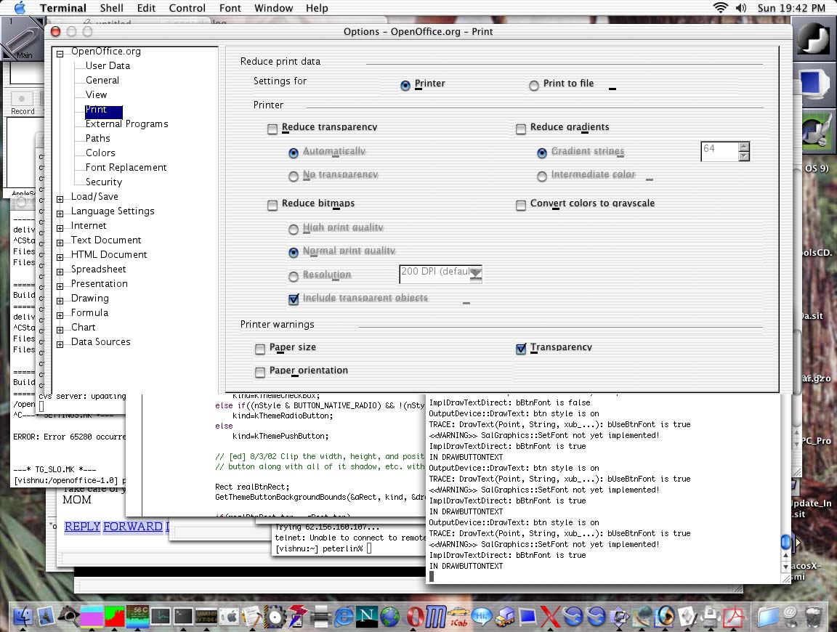The width and height of the screenshot is (837, 632).
Task: Open the resolution DPI dropdown
Action: (x=476, y=273)
